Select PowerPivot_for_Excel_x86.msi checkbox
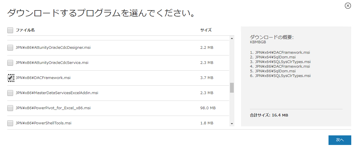The width and height of the screenshot is (360, 147). point(10,108)
